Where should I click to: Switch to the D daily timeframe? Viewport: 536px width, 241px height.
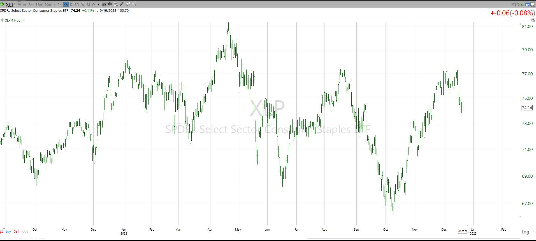coord(71,5)
